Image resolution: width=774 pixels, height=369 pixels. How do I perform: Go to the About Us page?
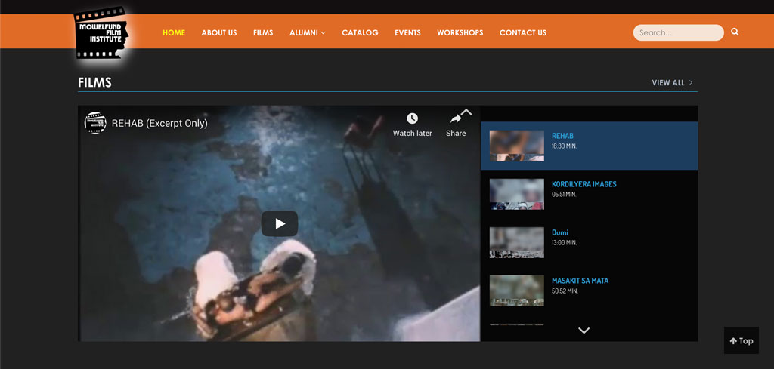(x=218, y=32)
